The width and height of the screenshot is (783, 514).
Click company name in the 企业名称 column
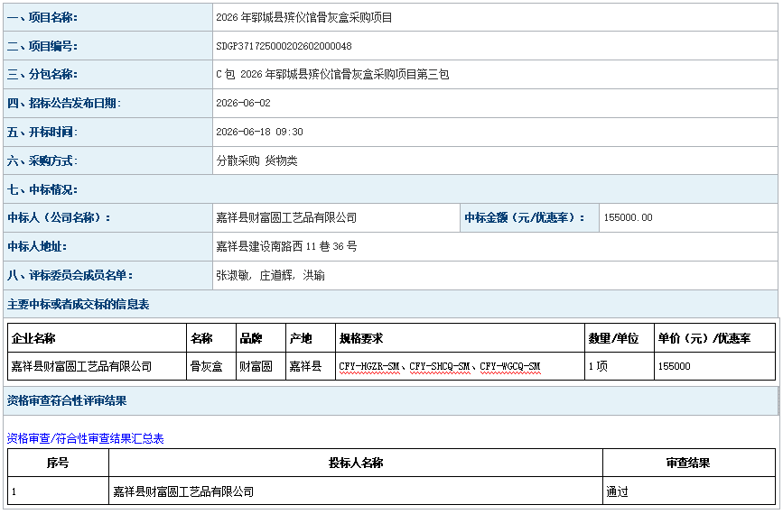[81, 366]
